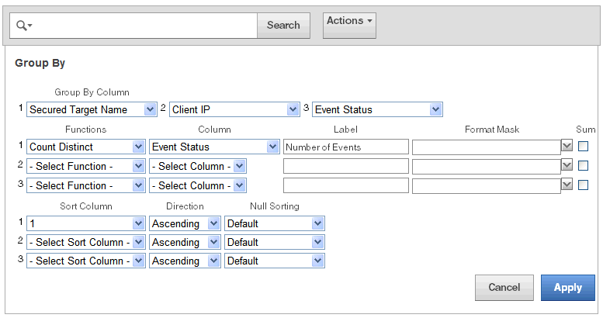Image resolution: width=603 pixels, height=318 pixels.
Task: Check Sum checkbox for function row 3
Action: tap(584, 185)
